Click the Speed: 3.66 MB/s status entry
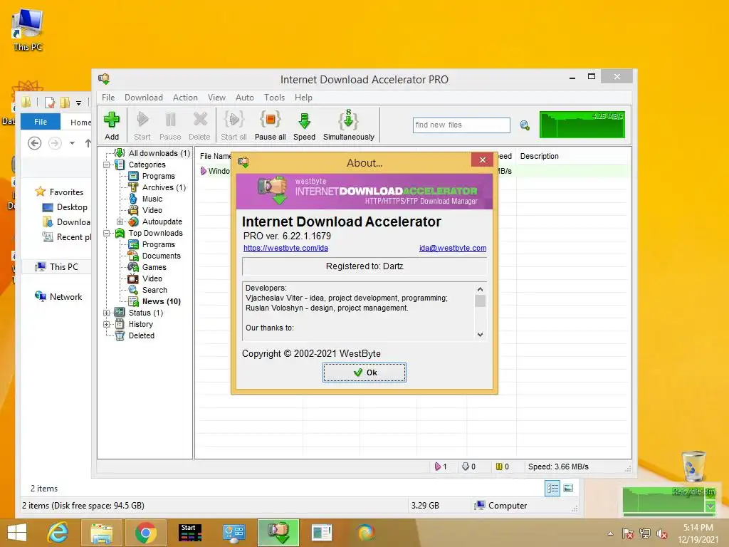 coord(558,467)
